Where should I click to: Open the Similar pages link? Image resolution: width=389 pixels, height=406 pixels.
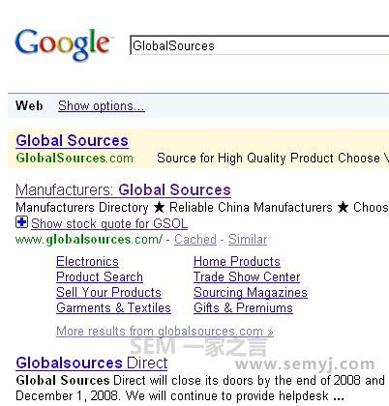coord(248,239)
